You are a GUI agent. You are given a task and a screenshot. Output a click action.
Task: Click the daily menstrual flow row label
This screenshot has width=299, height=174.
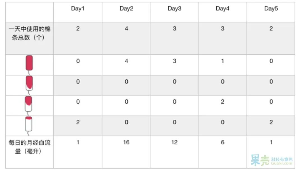pyautogui.click(x=29, y=147)
